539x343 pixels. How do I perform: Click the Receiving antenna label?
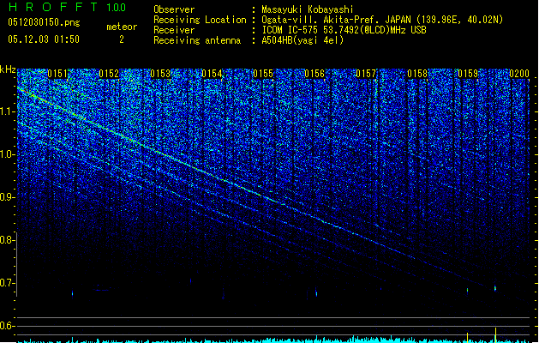pyautogui.click(x=197, y=40)
